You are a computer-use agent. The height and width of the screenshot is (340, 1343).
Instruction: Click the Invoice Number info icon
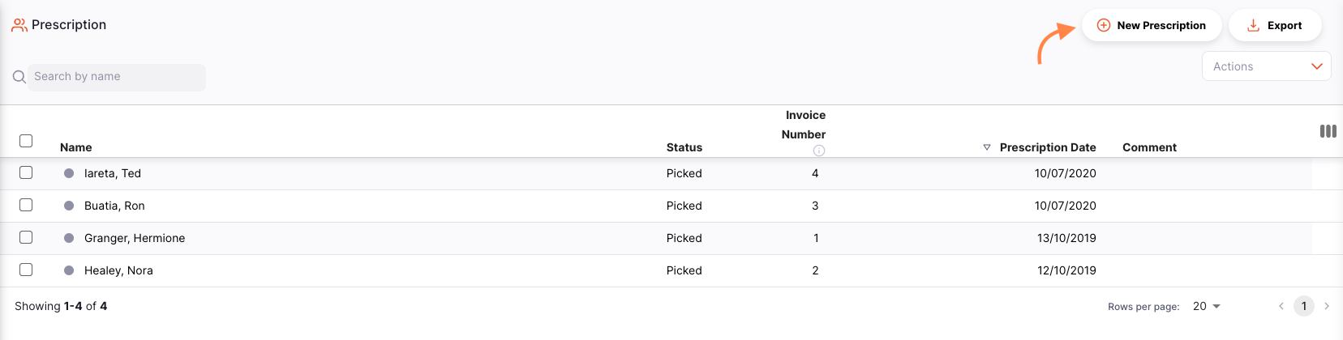(x=819, y=151)
